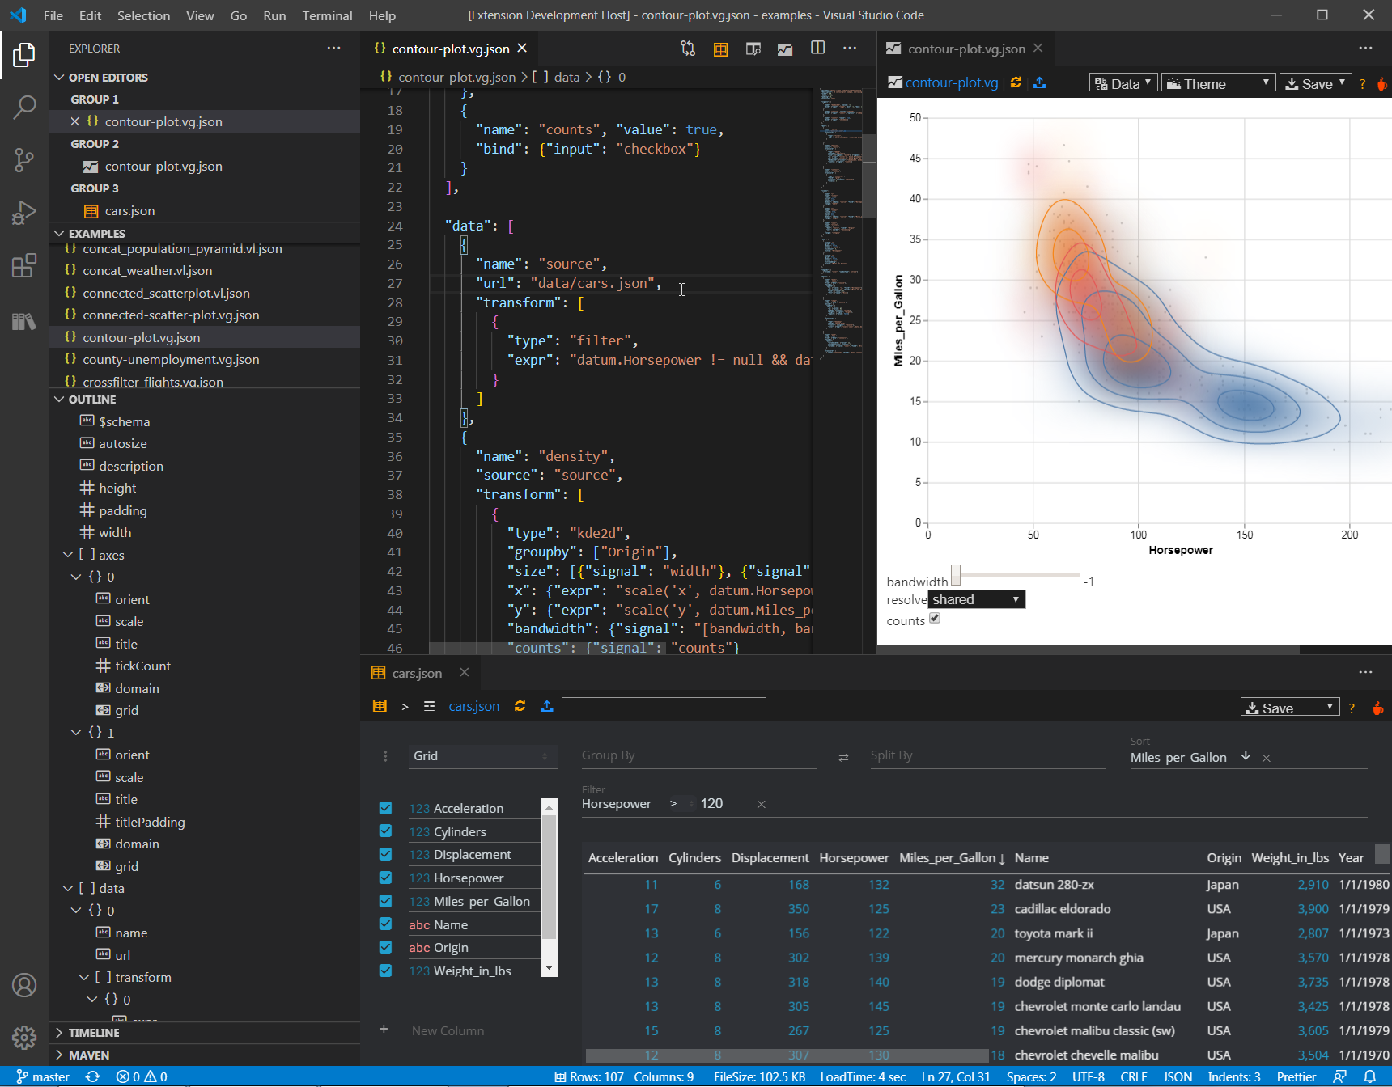Screen dimensions: 1392x1087
Task: Uncheck the Origin column checkbox
Action: pyautogui.click(x=385, y=947)
